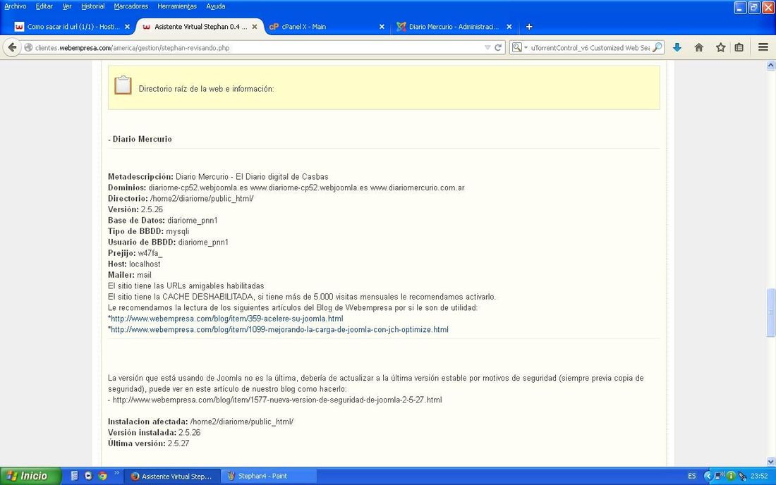The image size is (776, 485).
Task: Open the Marcadores menu
Action: tap(131, 6)
